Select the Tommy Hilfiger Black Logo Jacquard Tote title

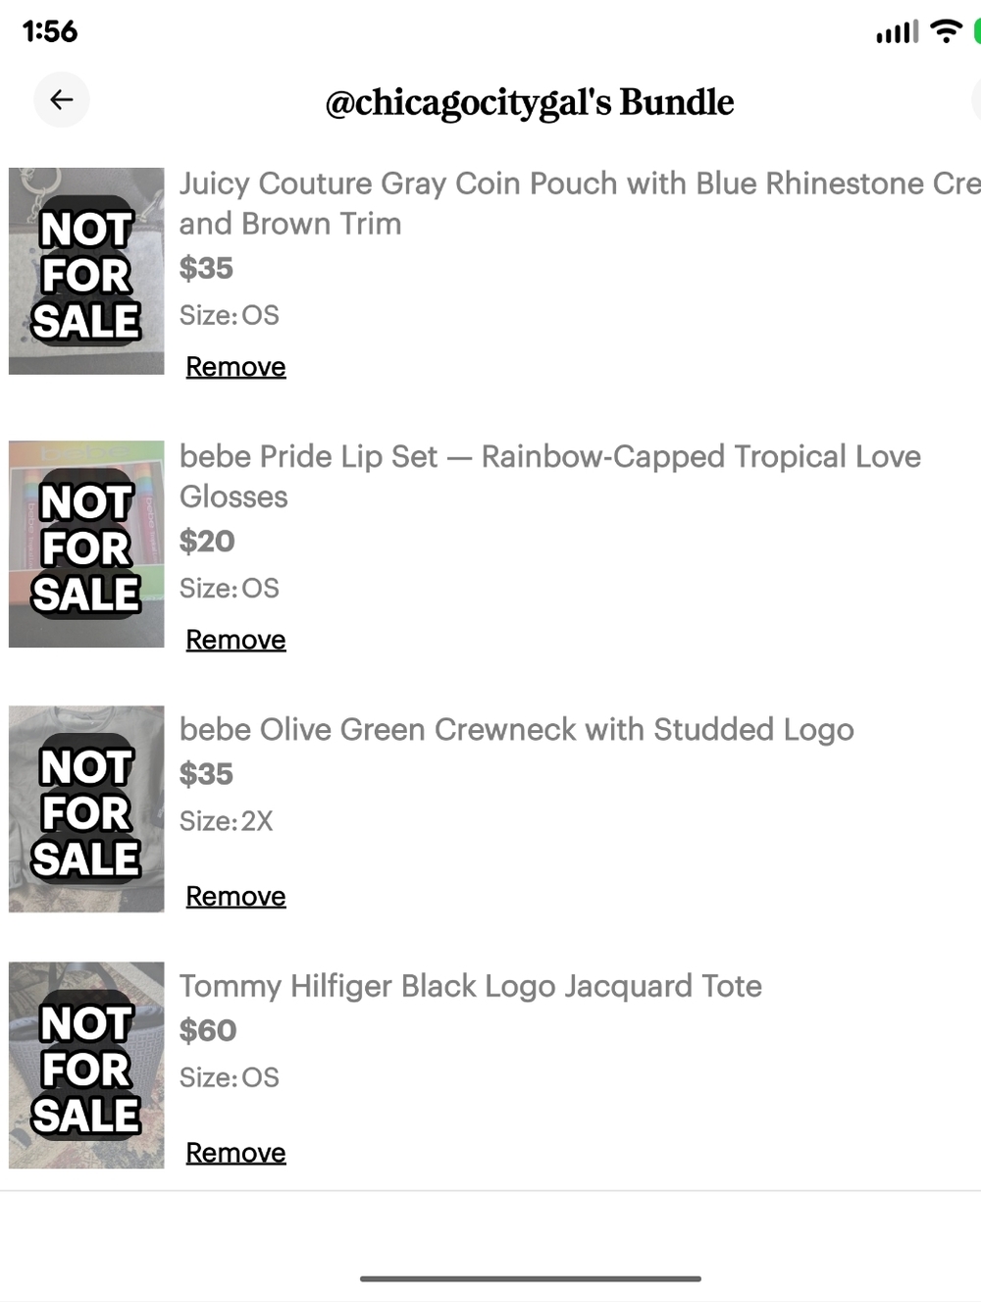470,986
